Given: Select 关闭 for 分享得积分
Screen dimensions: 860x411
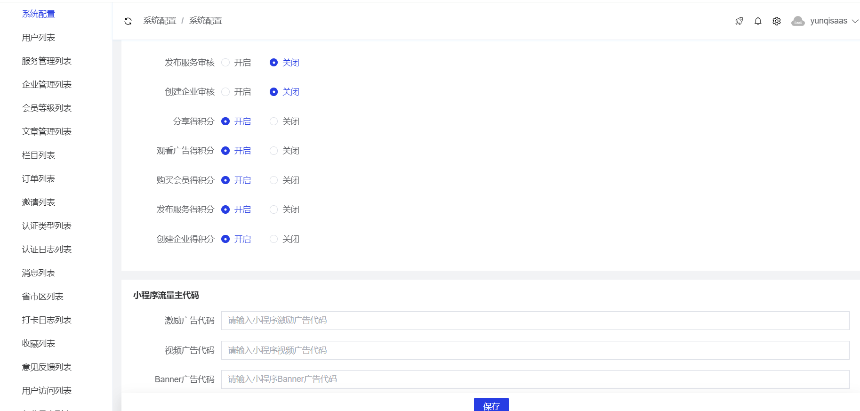Looking at the screenshot, I should pyautogui.click(x=273, y=121).
